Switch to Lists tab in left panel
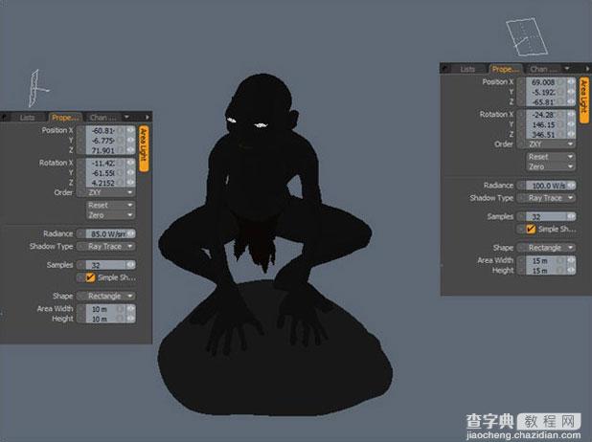The image size is (592, 442). click(x=27, y=118)
